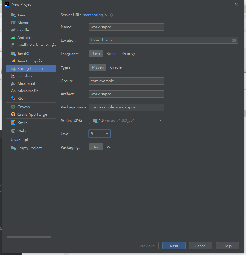Browse for Location folder
This screenshot has width=246, height=255.
pos(234,40)
